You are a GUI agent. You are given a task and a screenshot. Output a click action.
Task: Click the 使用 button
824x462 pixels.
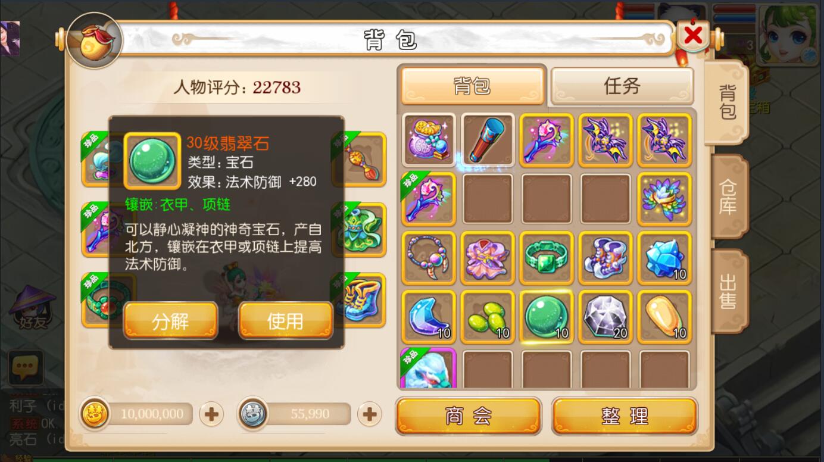[x=285, y=321]
